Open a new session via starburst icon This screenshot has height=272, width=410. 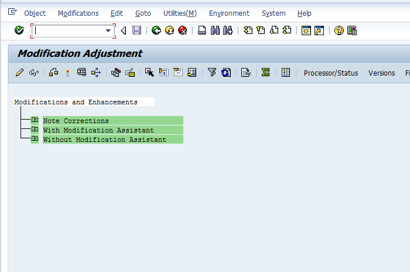point(306,30)
